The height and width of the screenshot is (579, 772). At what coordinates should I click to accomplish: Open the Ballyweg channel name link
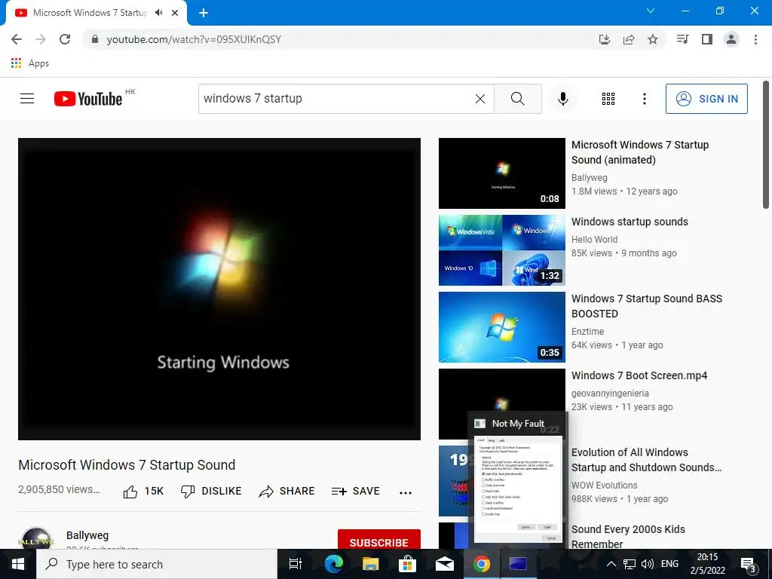click(x=87, y=535)
